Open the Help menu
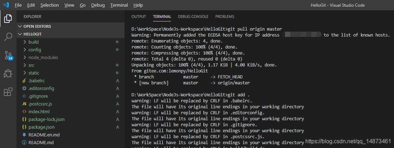This screenshot has width=394, height=148. 138,5
